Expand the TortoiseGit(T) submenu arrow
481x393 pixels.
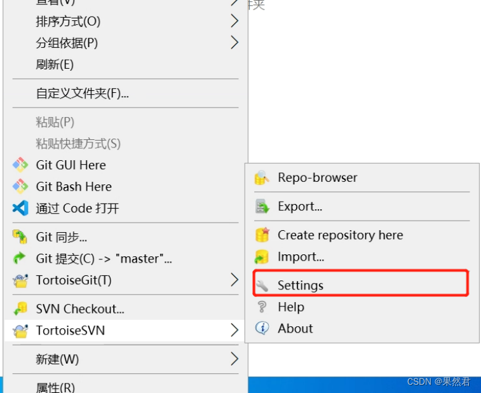(x=234, y=280)
